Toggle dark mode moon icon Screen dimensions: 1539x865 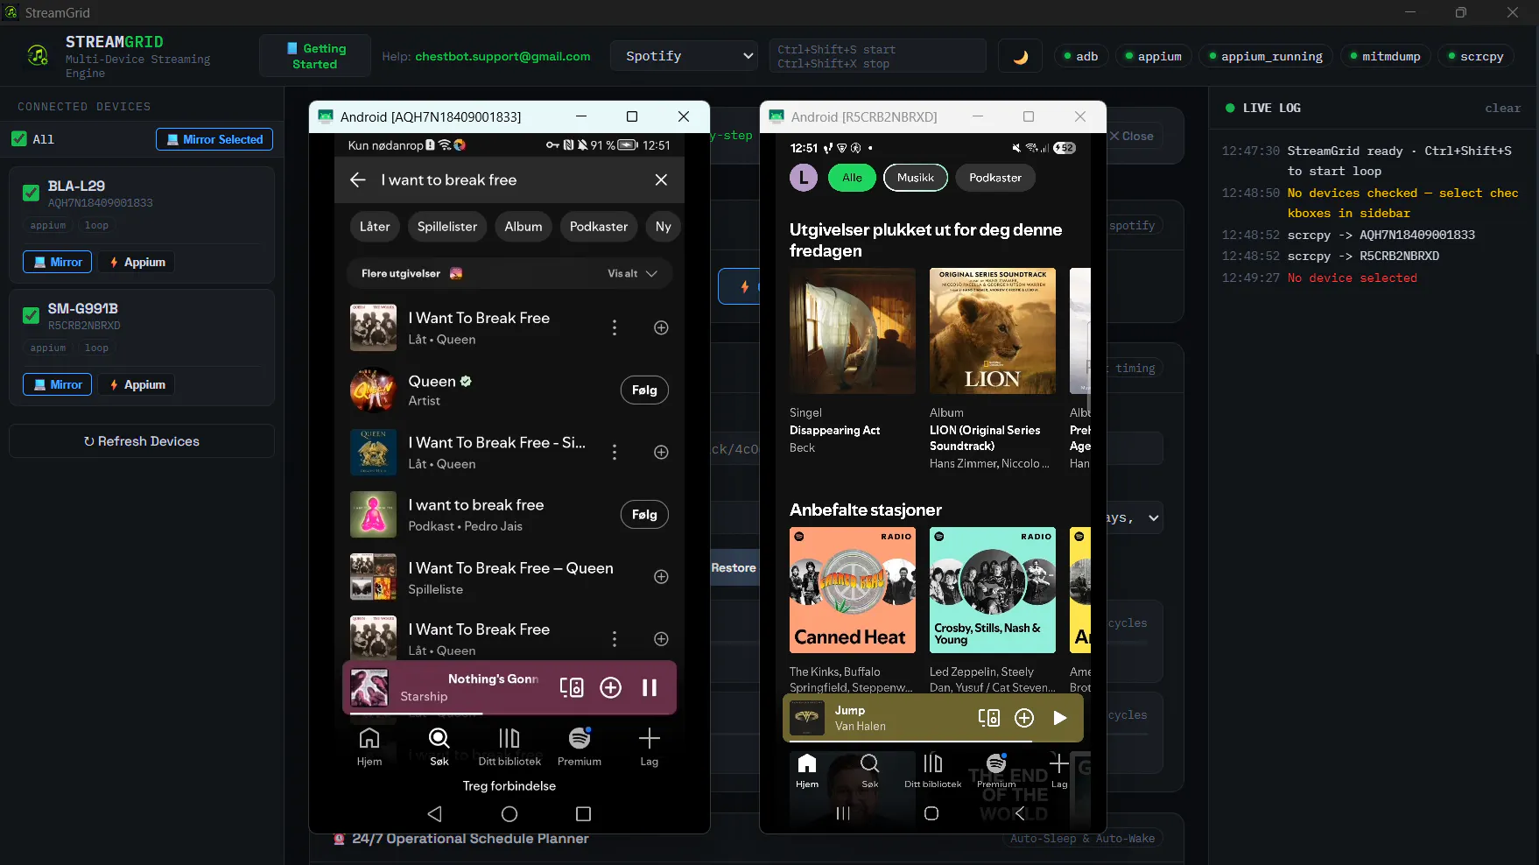1020,56
